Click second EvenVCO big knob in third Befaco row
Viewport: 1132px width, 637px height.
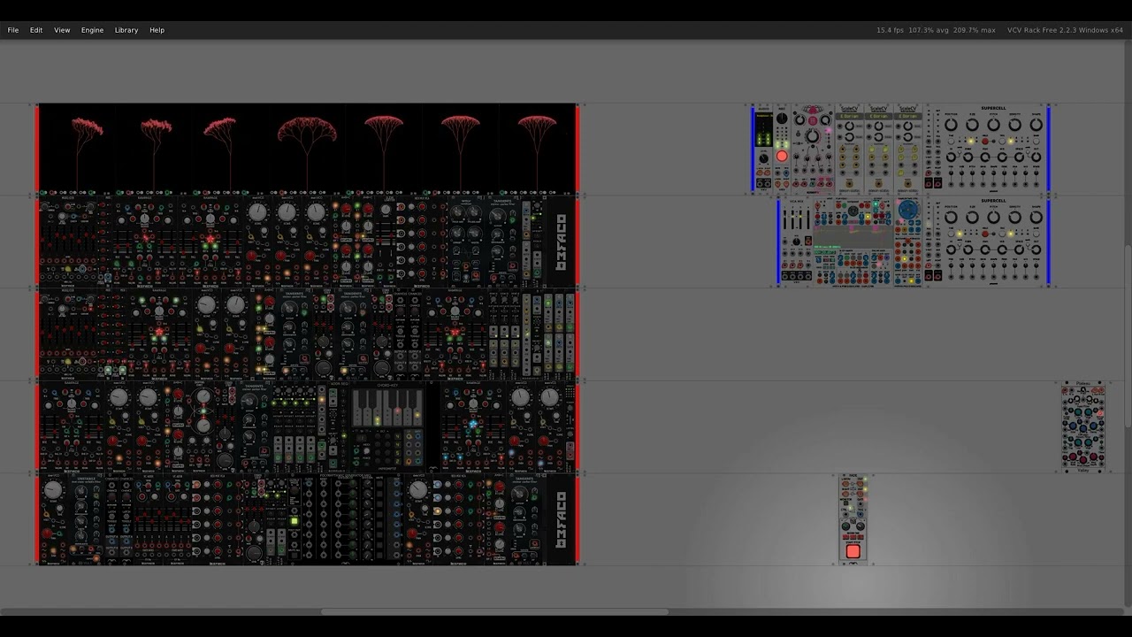pyautogui.click(x=235, y=305)
